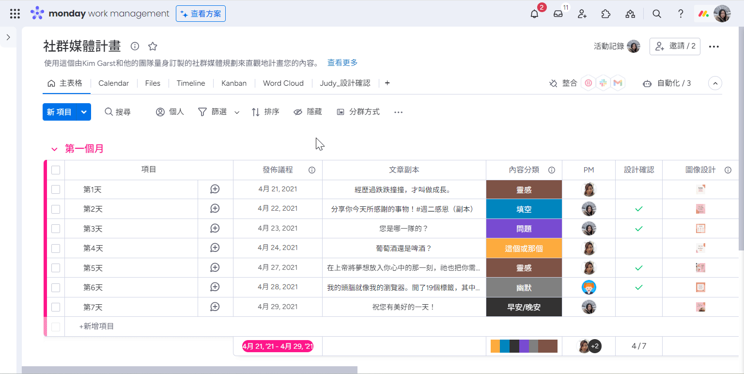
Task: Click the search magnifier in top bar
Action: click(x=657, y=14)
